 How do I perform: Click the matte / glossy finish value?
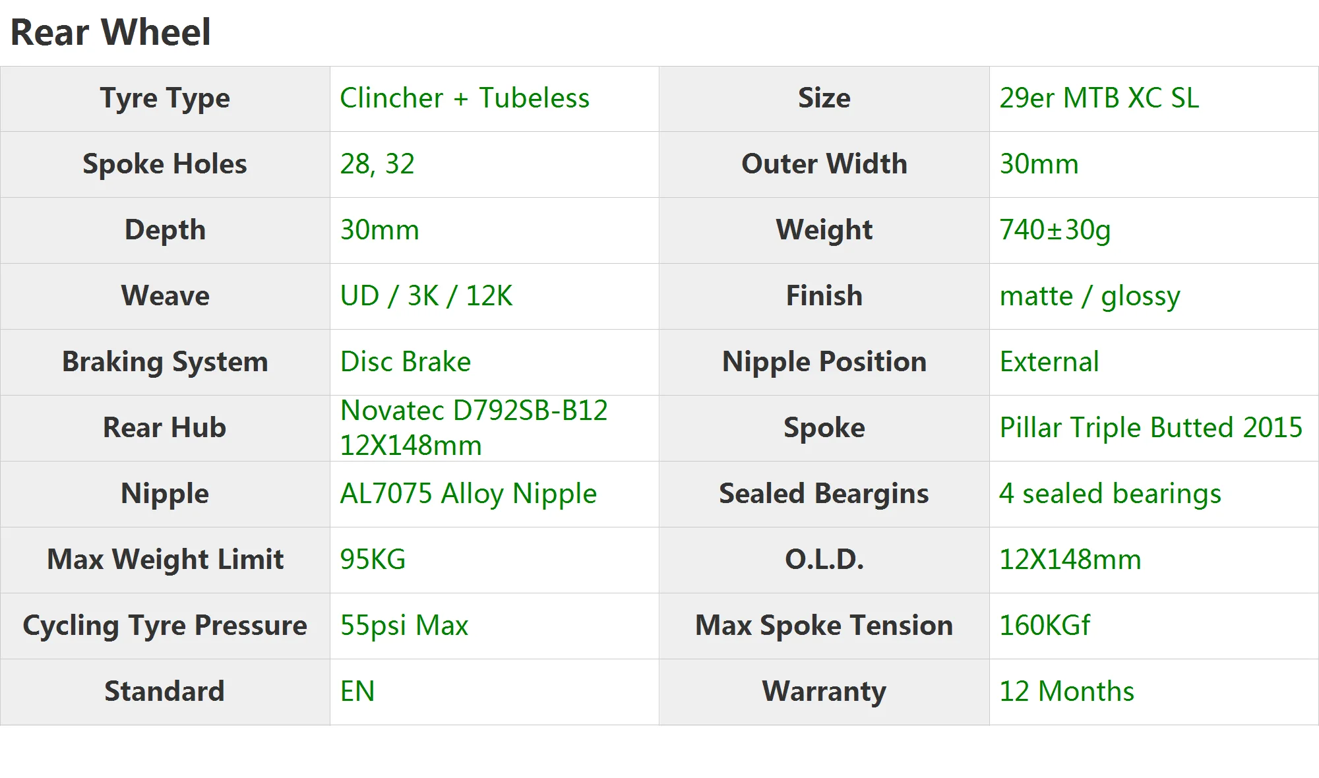[x=1089, y=296]
